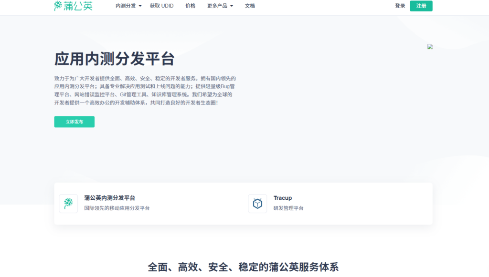Click the green 注册 button
This screenshot has width=489, height=277.
421,6
